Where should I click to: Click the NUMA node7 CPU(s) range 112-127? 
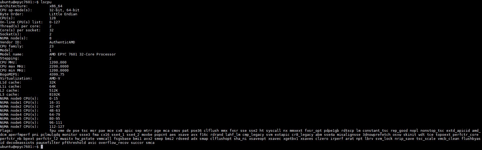(57, 127)
